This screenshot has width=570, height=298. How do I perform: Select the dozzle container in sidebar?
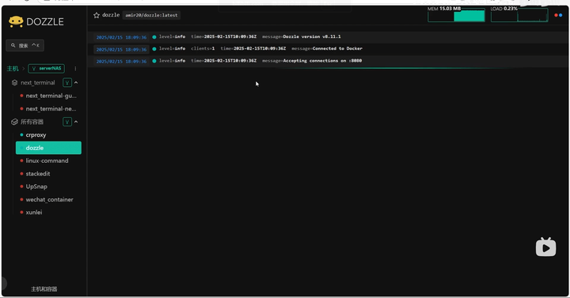pyautogui.click(x=48, y=148)
